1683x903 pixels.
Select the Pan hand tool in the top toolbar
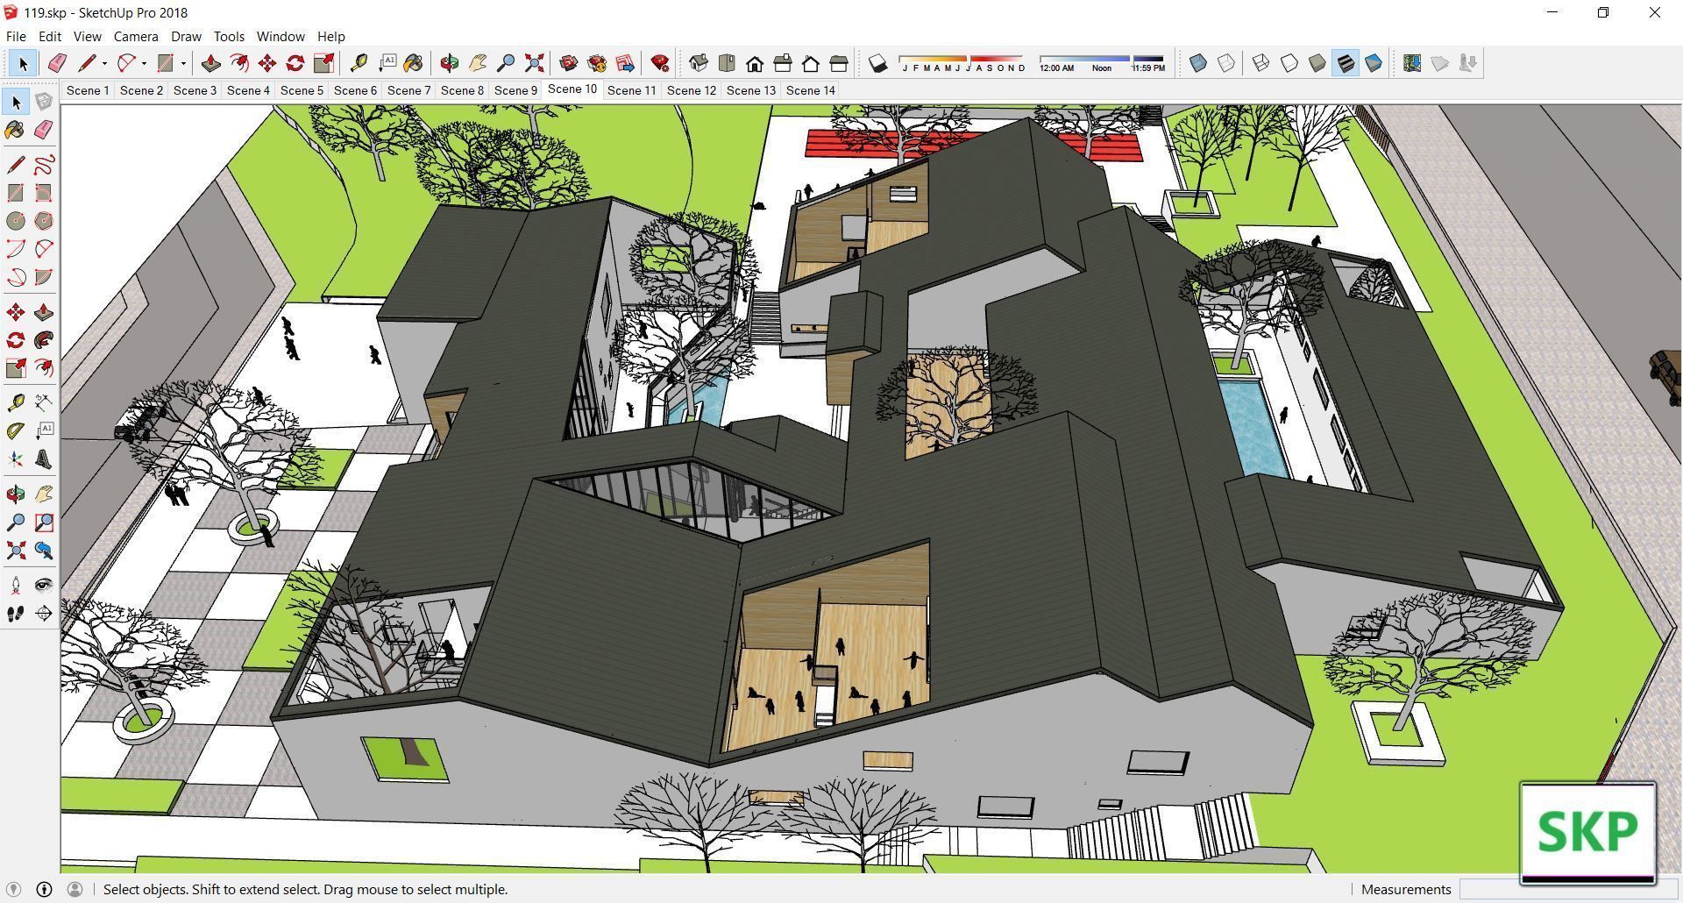coord(478,63)
